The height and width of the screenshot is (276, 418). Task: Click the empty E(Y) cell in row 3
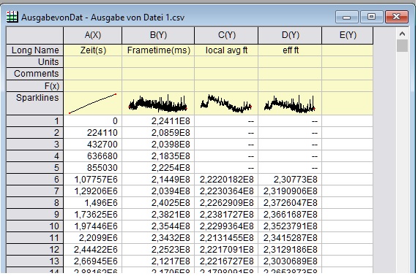[347, 145]
